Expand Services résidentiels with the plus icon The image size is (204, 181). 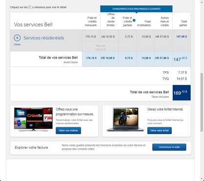(17, 38)
